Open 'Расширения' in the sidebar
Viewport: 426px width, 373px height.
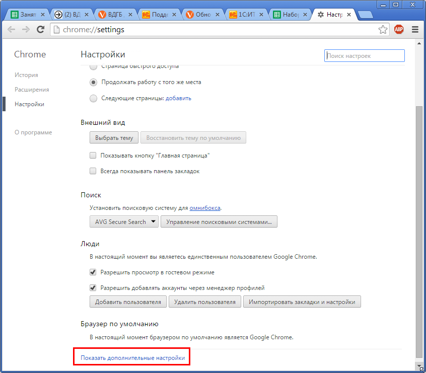[x=32, y=90]
